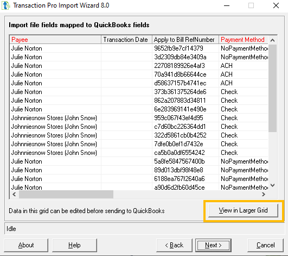Select ref number d58637157b4741ec
The height and width of the screenshot is (256, 288).
tap(185, 83)
